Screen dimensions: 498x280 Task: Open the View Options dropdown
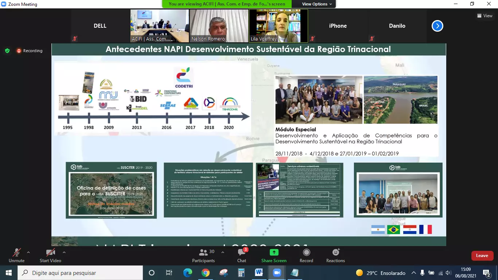pyautogui.click(x=317, y=4)
